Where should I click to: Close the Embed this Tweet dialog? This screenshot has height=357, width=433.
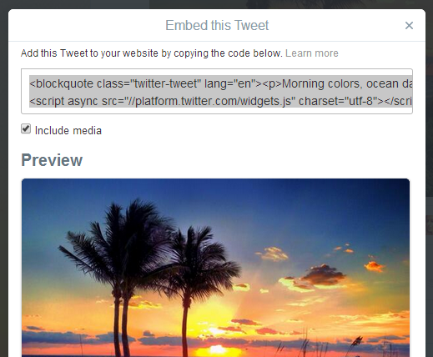click(409, 26)
